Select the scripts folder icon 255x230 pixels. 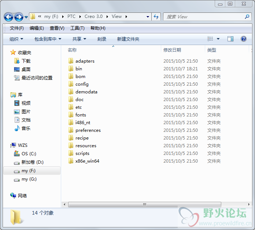pos(71,153)
